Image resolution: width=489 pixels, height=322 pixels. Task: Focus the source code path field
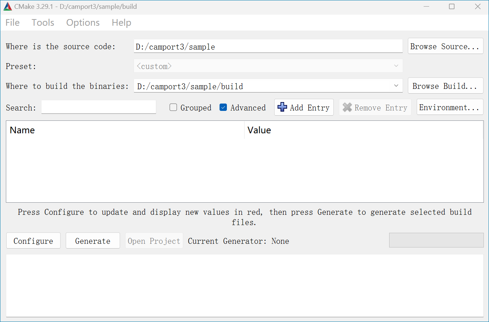[x=268, y=46]
